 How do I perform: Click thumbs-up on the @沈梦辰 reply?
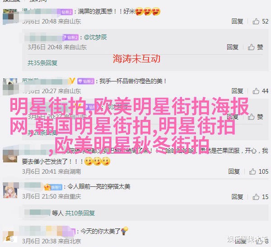click(251, 47)
